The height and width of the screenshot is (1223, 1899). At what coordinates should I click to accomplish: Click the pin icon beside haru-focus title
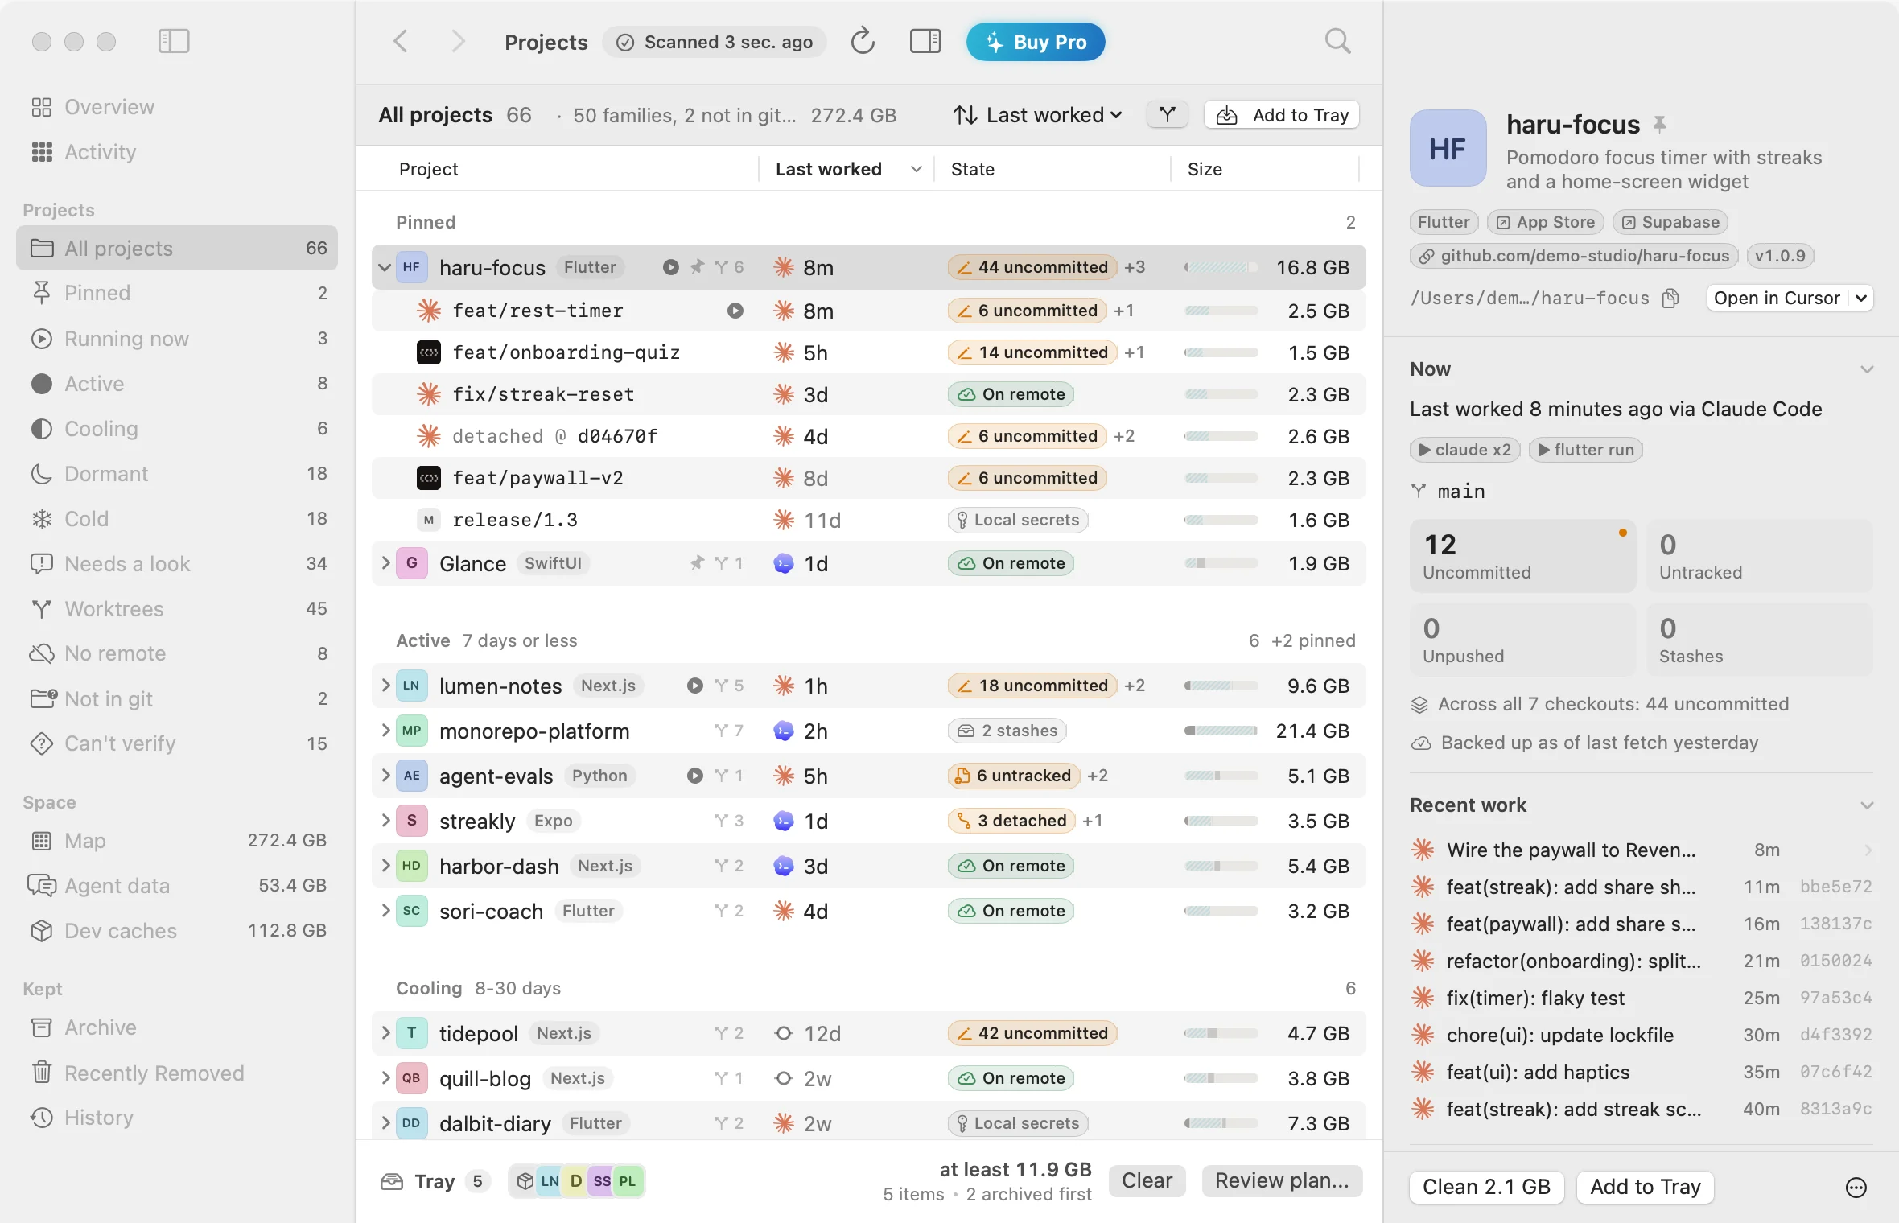point(1659,125)
